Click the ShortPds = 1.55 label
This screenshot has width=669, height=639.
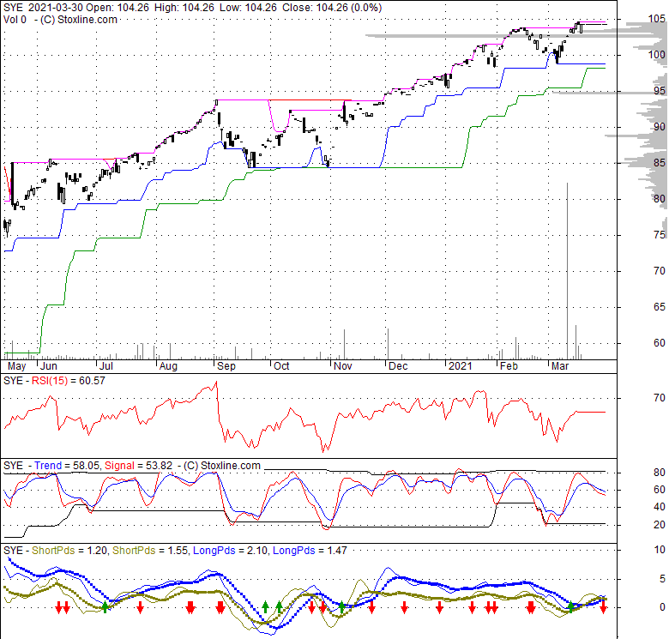(150, 551)
